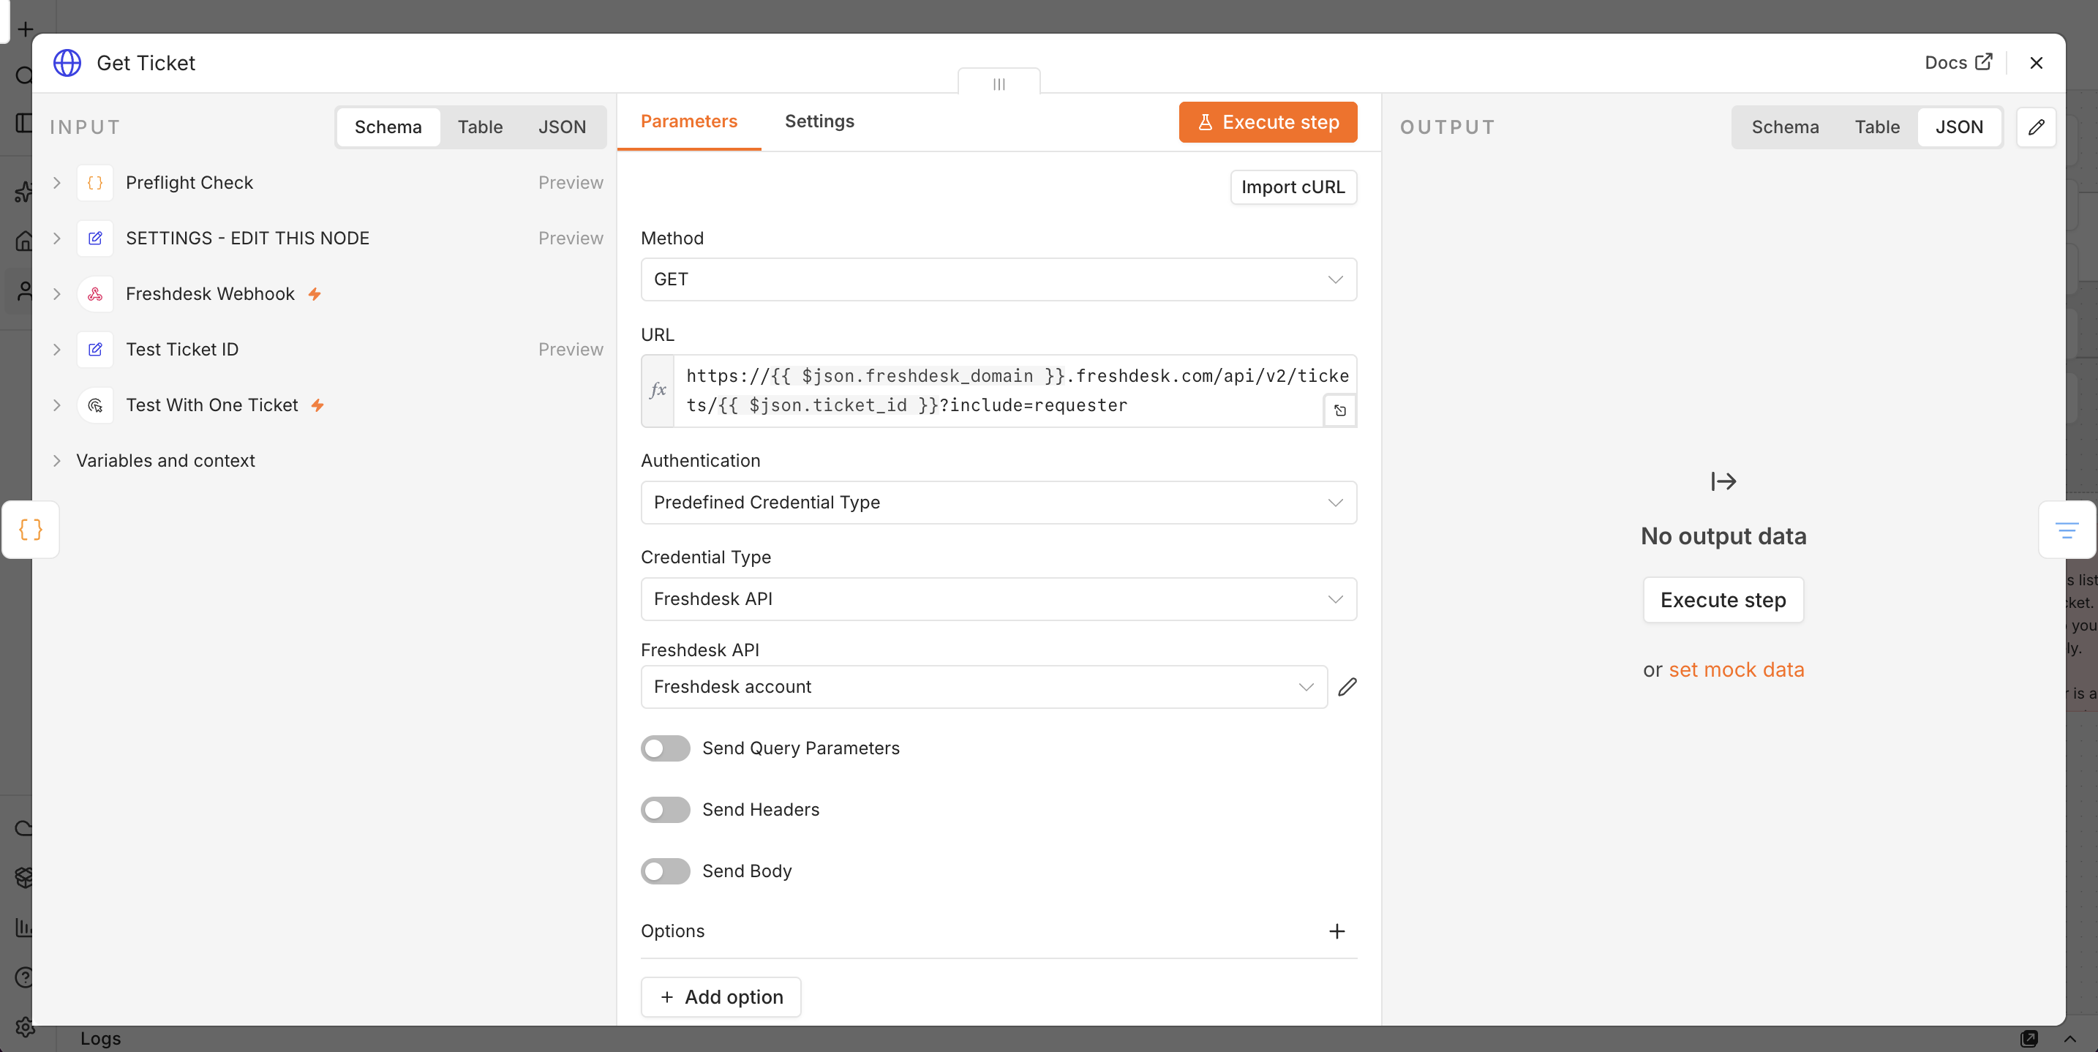Open the Settings tab
Screen dimensions: 2098x1052
819,121
